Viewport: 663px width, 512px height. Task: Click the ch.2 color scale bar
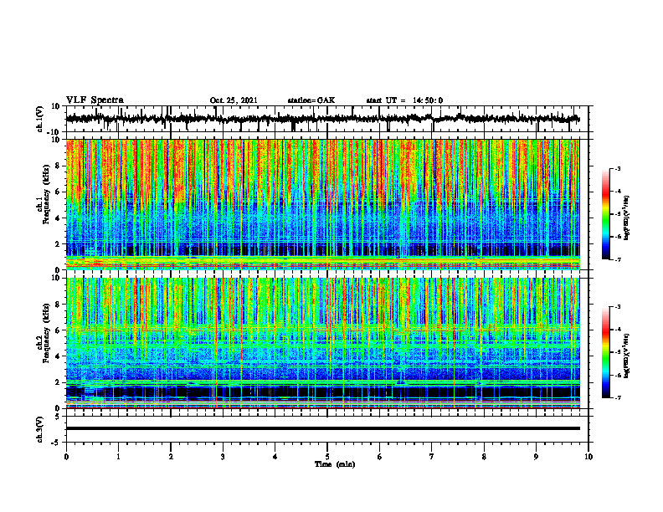click(605, 352)
